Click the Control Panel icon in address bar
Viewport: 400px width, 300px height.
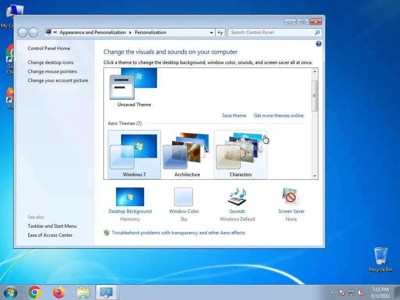coord(48,32)
